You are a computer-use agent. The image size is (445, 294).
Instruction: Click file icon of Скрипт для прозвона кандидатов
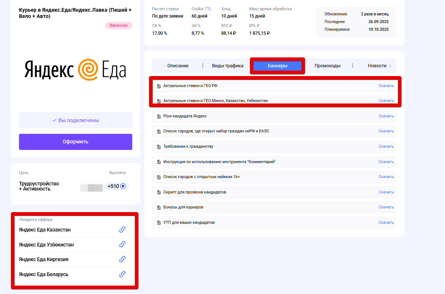pos(159,192)
